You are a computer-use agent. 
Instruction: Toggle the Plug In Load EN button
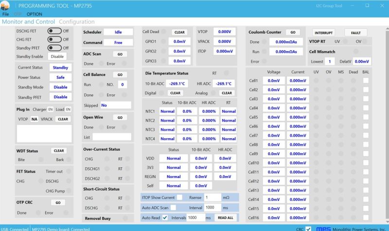pos(68,109)
